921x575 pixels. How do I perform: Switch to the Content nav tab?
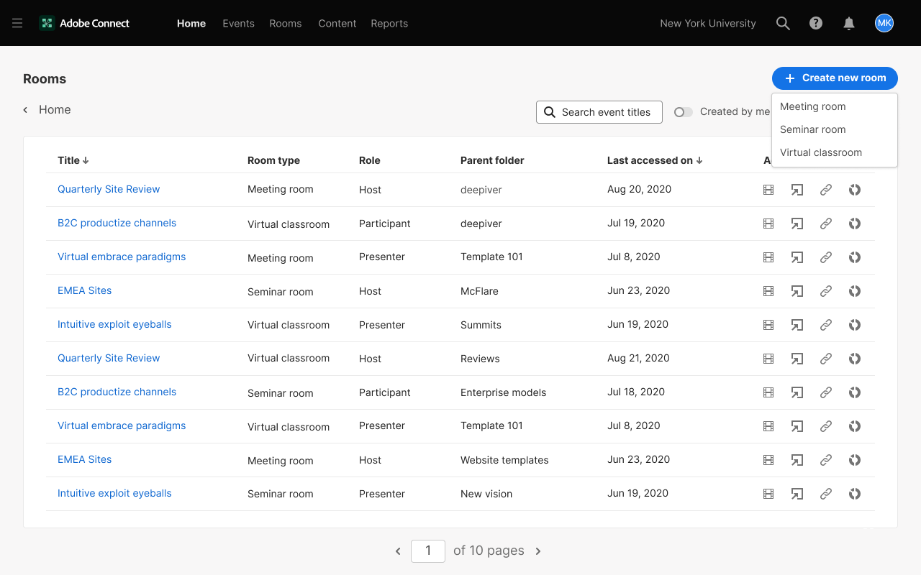(x=337, y=23)
